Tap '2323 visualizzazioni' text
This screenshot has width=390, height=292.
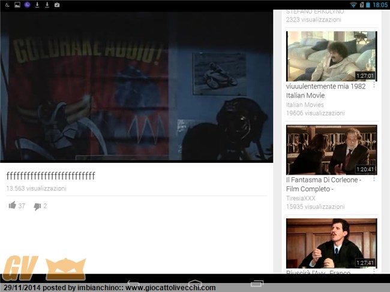coord(313,20)
